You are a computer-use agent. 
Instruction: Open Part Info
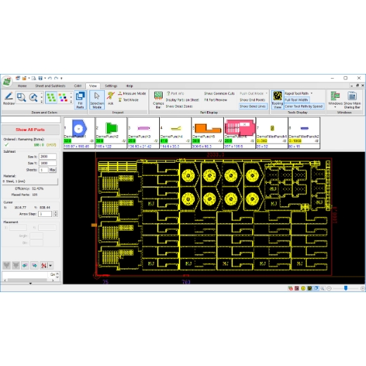pyautogui.click(x=175, y=94)
